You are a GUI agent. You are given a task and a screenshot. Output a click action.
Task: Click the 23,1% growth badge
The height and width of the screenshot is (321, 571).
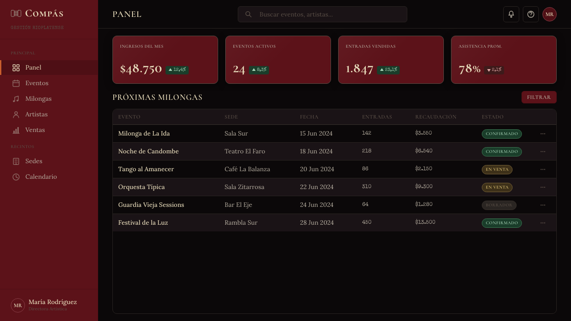[x=388, y=70]
